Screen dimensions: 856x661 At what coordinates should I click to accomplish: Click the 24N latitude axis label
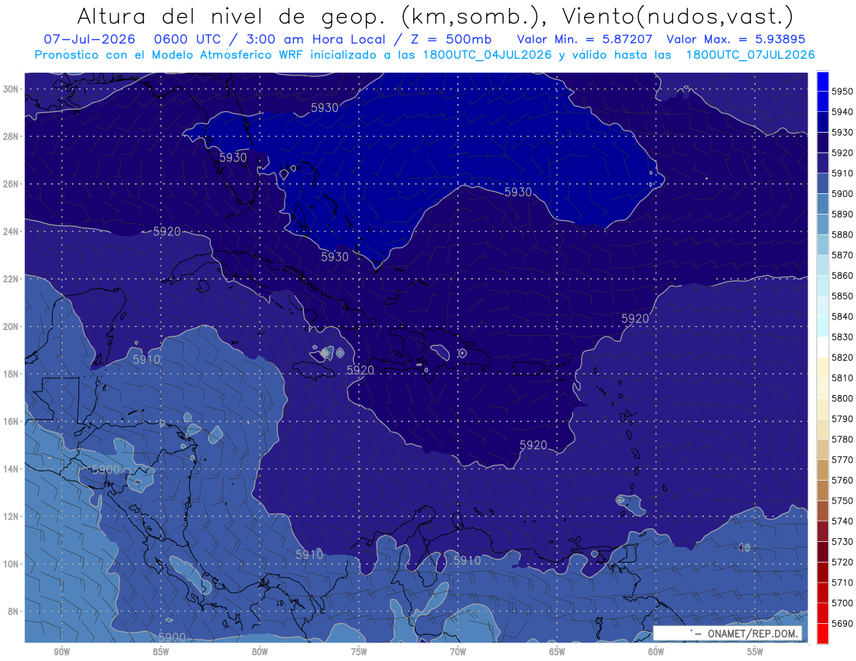11,232
